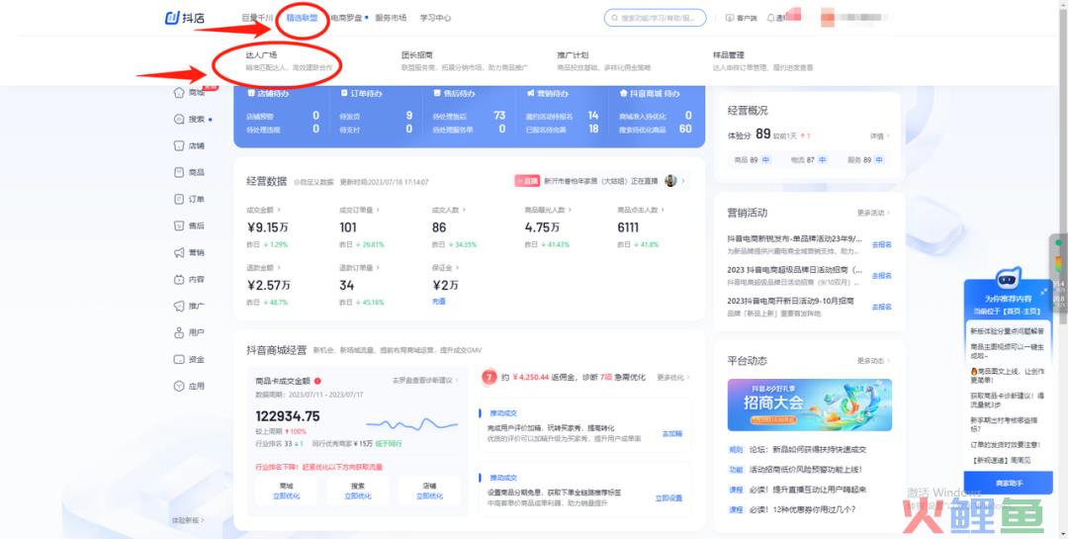Click the 更多优化 link

tap(673, 378)
